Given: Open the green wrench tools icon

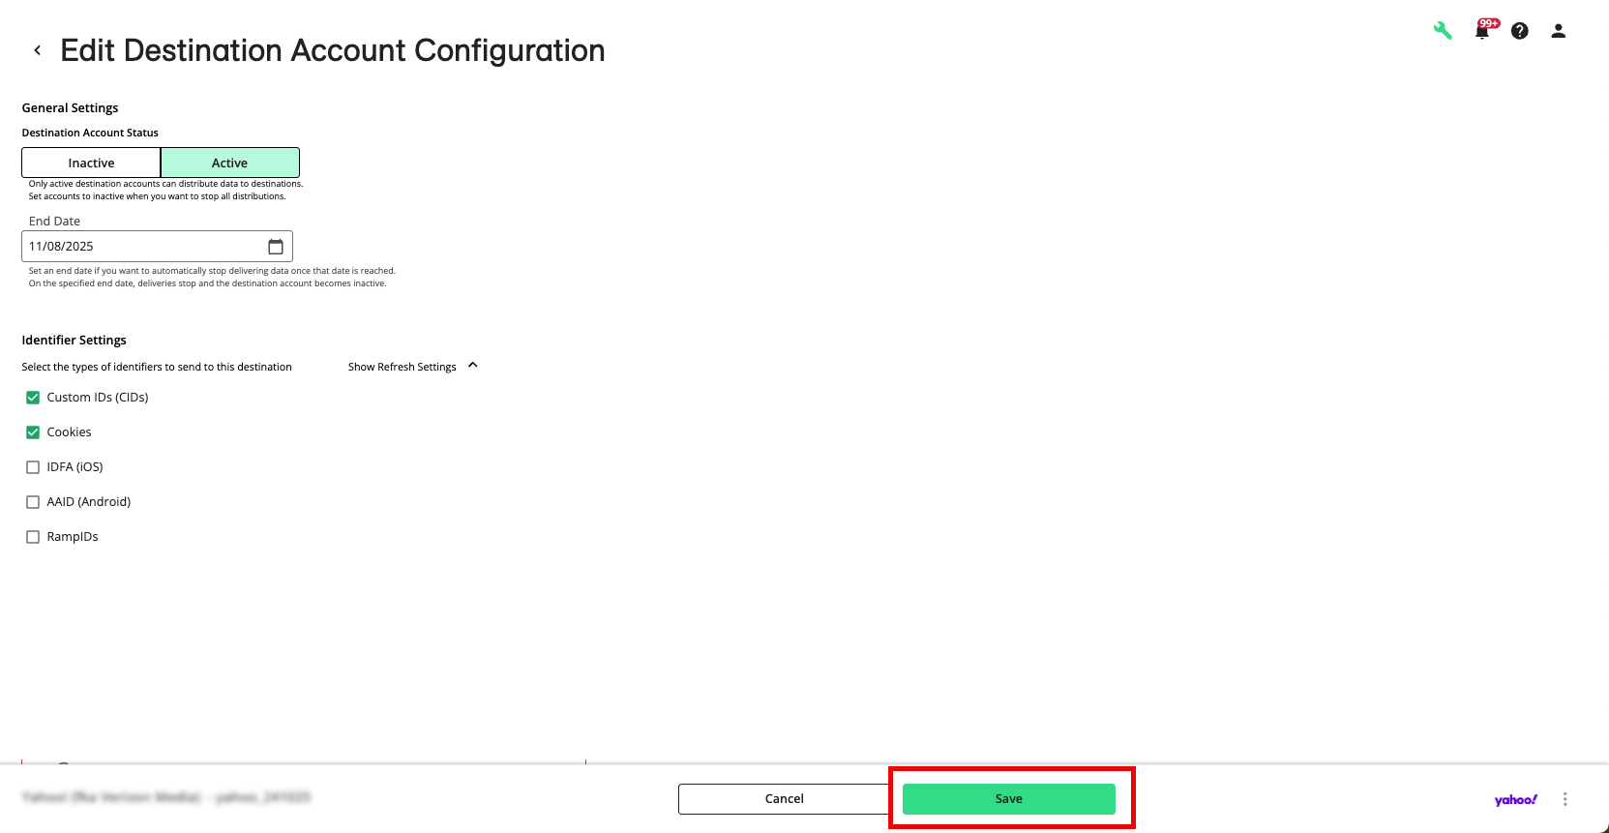Looking at the screenshot, I should pyautogui.click(x=1443, y=31).
